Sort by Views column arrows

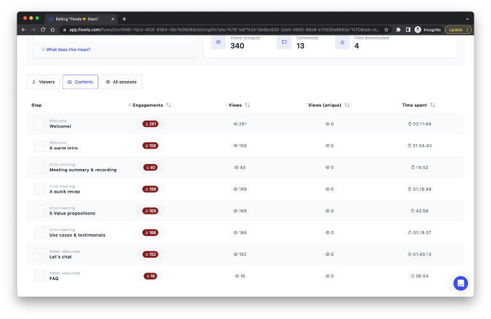(x=247, y=105)
